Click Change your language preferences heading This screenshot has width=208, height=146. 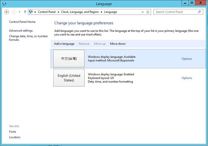[x=84, y=23]
